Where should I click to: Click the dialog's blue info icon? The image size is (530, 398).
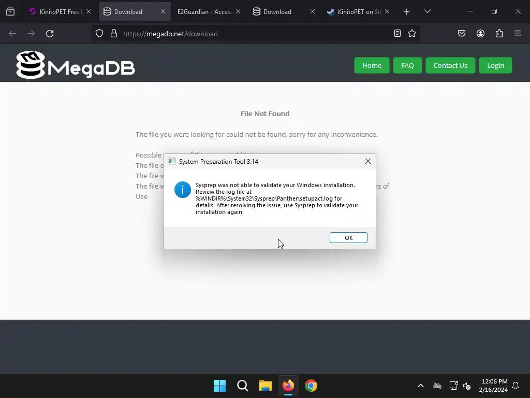coord(183,190)
